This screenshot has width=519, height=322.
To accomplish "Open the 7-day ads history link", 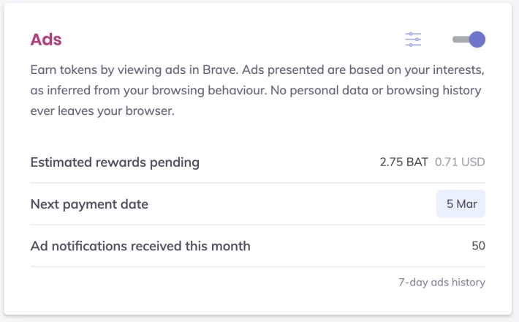I will point(442,282).
